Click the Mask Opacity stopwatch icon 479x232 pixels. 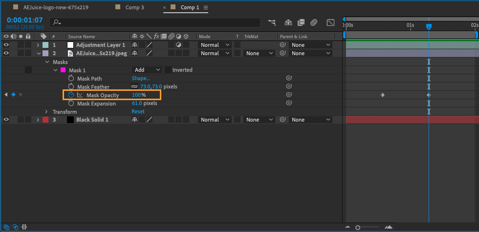tap(71, 95)
